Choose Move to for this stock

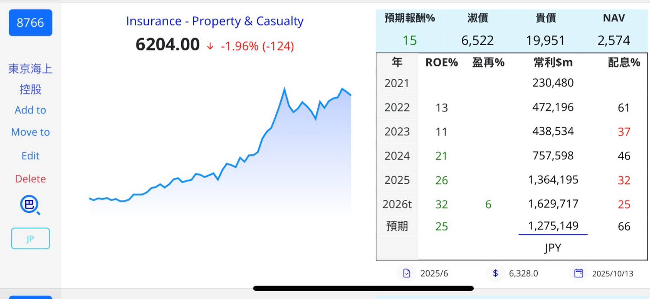point(30,132)
